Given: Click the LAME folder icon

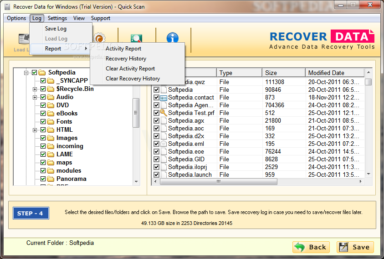Looking at the screenshot, I should (51, 154).
